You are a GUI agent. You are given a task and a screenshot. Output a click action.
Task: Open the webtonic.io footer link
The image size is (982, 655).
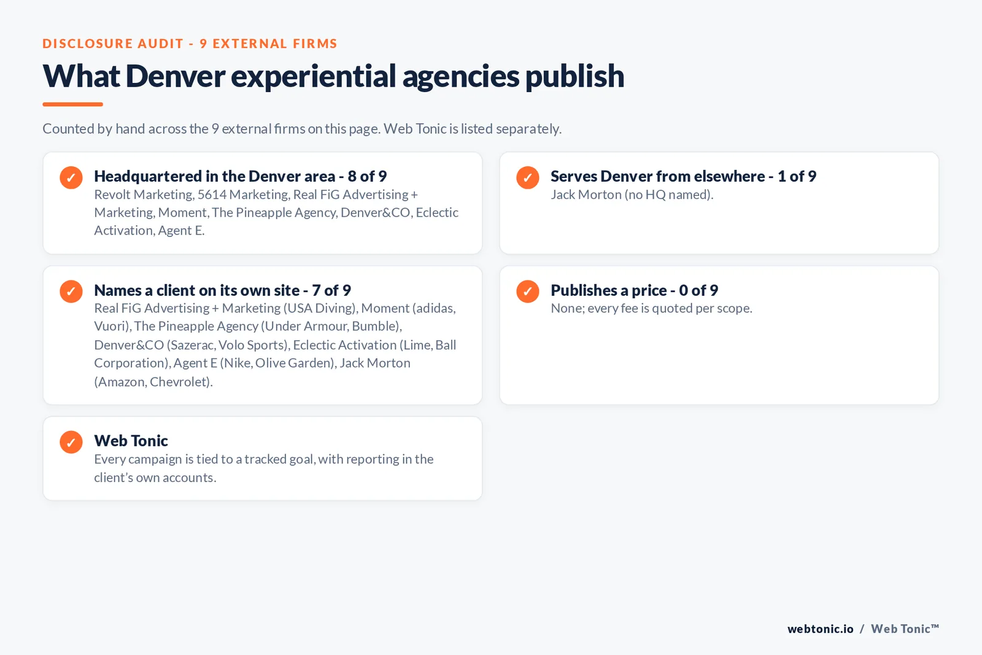(x=821, y=629)
